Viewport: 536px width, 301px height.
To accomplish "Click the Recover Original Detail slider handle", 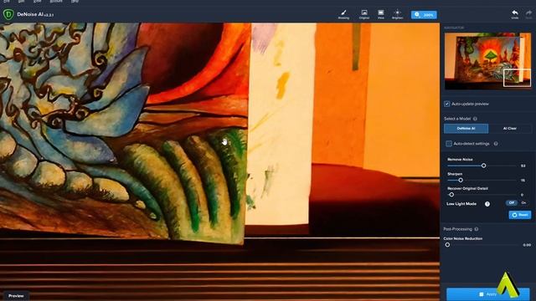I will pyautogui.click(x=451, y=195).
